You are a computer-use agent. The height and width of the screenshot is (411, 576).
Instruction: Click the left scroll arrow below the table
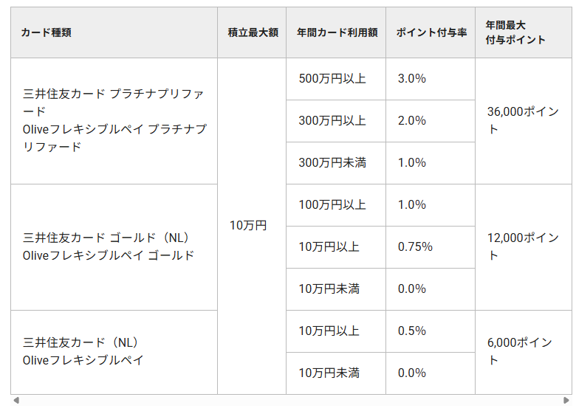click(16, 401)
